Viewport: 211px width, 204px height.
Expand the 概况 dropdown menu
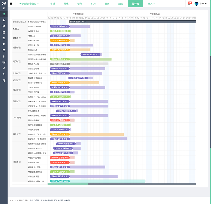pos(151,4)
